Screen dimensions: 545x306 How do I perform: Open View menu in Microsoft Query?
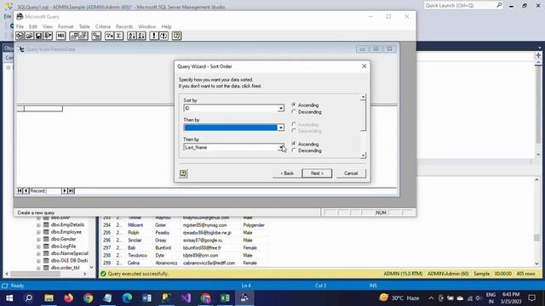point(48,26)
